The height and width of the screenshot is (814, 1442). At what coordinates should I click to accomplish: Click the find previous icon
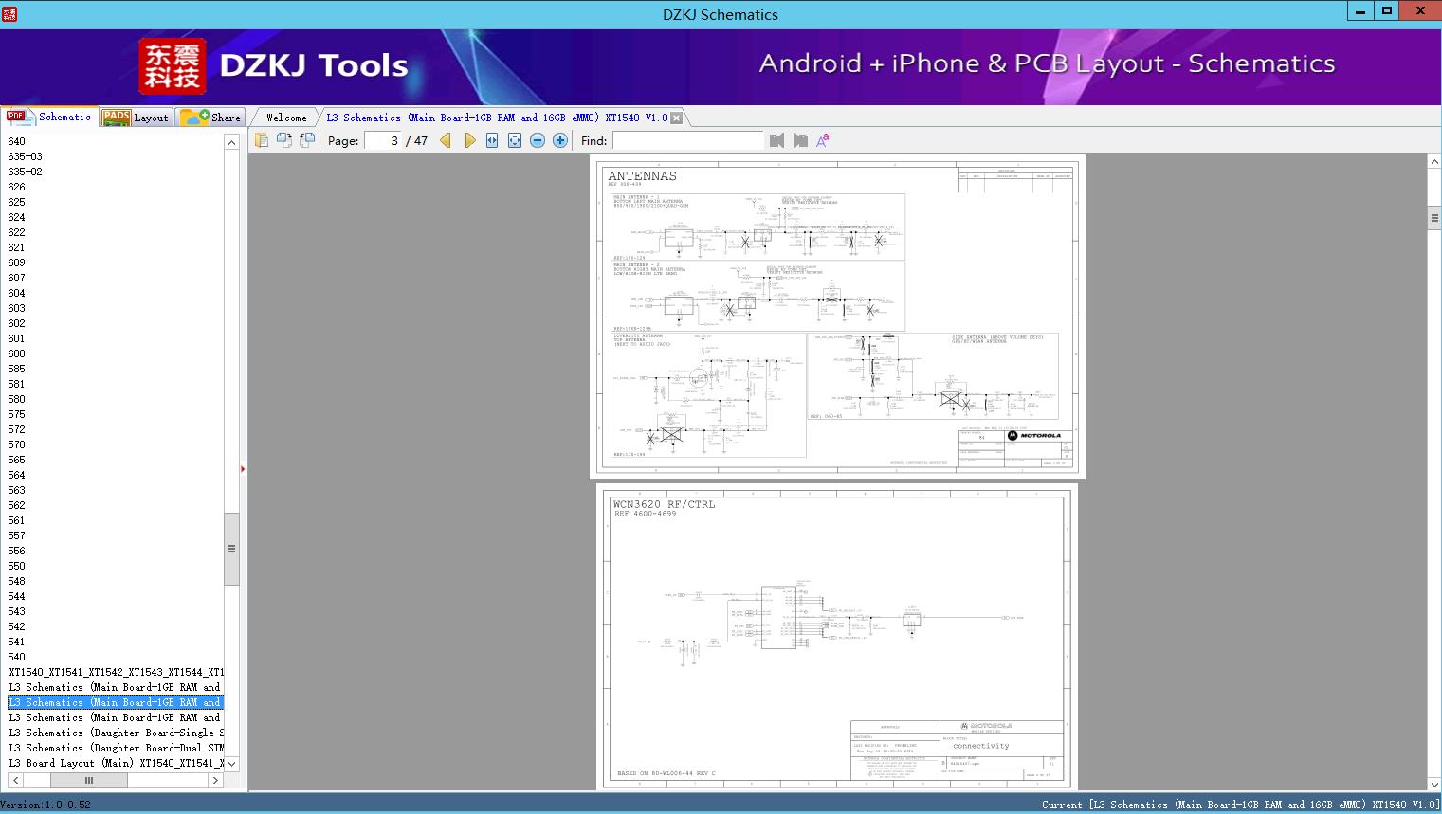[x=777, y=140]
